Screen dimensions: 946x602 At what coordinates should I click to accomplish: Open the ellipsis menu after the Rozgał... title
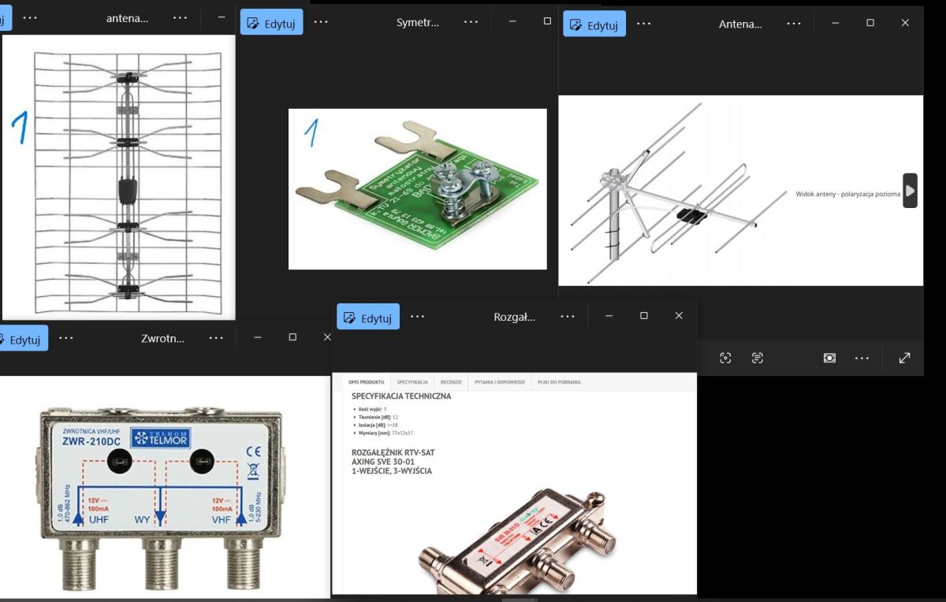pyautogui.click(x=568, y=317)
